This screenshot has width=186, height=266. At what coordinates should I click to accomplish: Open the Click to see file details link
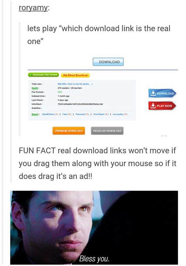[x=80, y=84]
